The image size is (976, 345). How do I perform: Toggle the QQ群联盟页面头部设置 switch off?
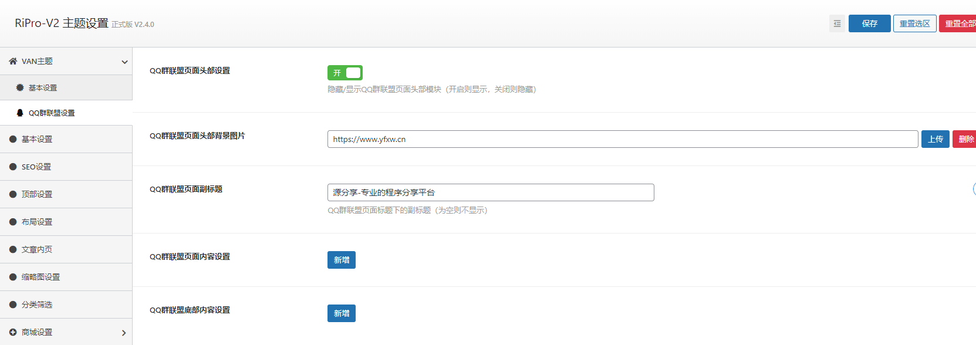click(x=345, y=73)
